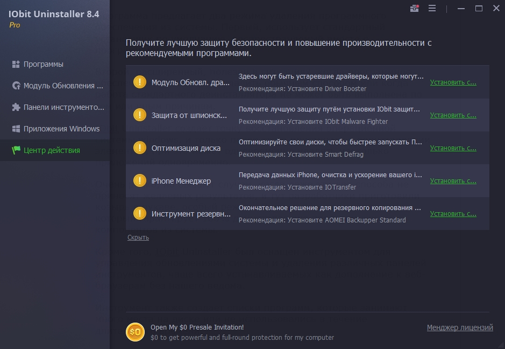Viewport: 505px width, 349px height.
Task: Click Open My $0 Presale Invitation! text
Action: [x=197, y=327]
